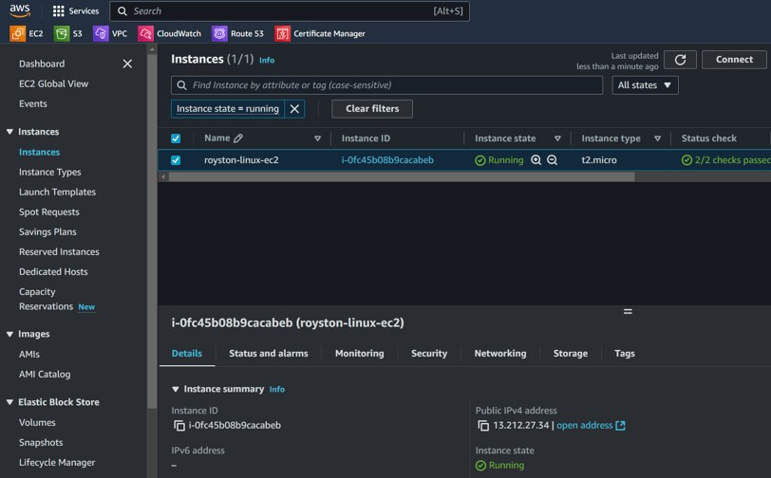Collapse the Instances section in sidebar
The height and width of the screenshot is (478, 771).
pyautogui.click(x=9, y=132)
